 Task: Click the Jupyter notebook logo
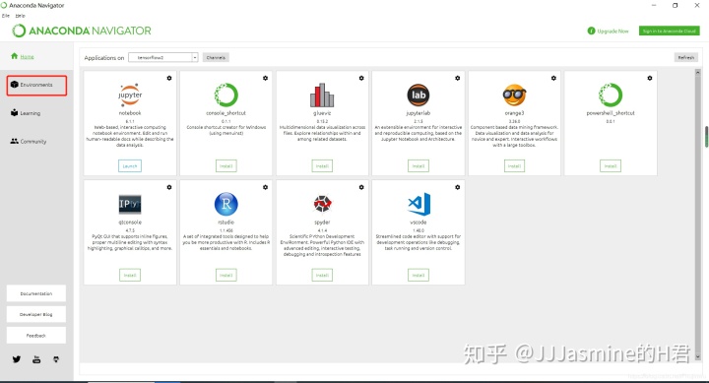click(x=130, y=95)
